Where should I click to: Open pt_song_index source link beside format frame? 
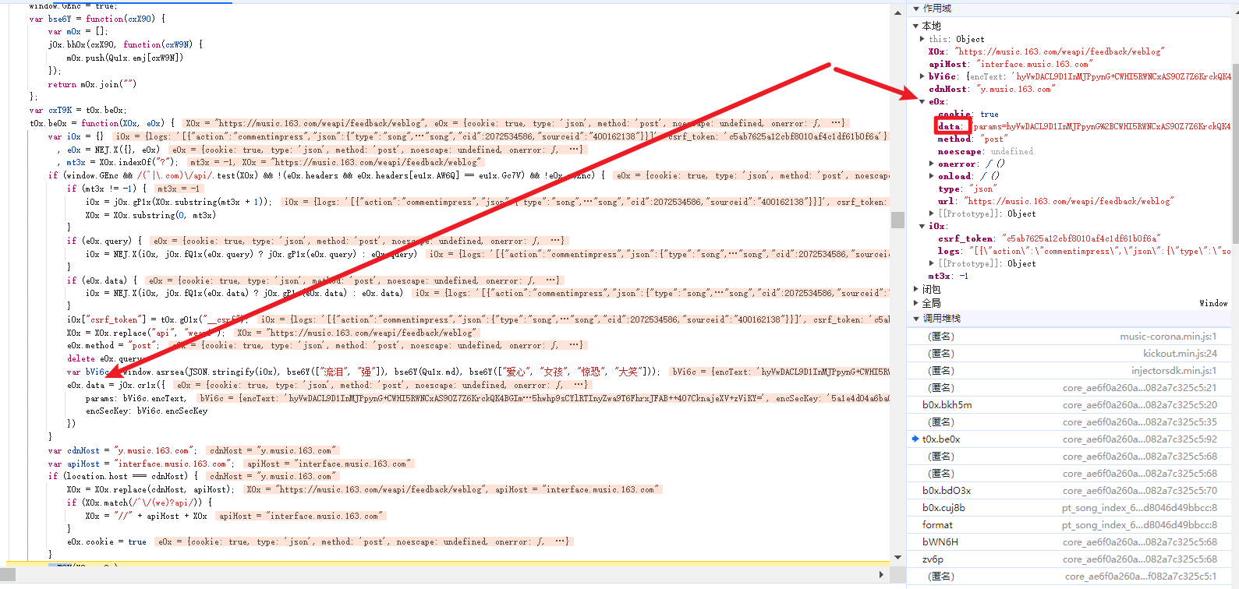pos(1139,525)
